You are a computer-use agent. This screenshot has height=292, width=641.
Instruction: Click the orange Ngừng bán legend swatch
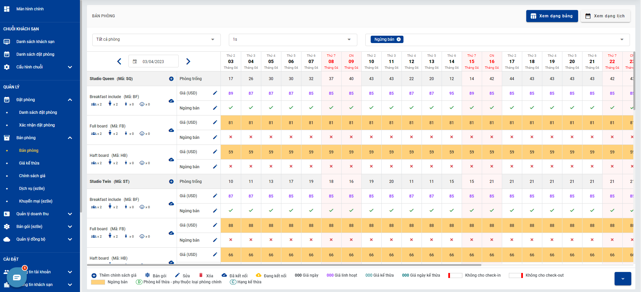pyautogui.click(x=98, y=282)
